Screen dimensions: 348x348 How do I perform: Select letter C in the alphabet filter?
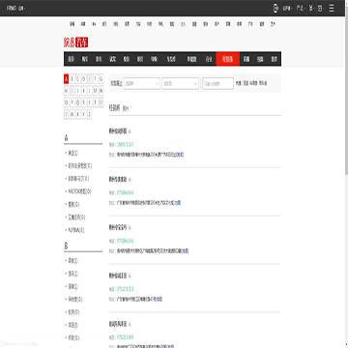tap(77, 79)
